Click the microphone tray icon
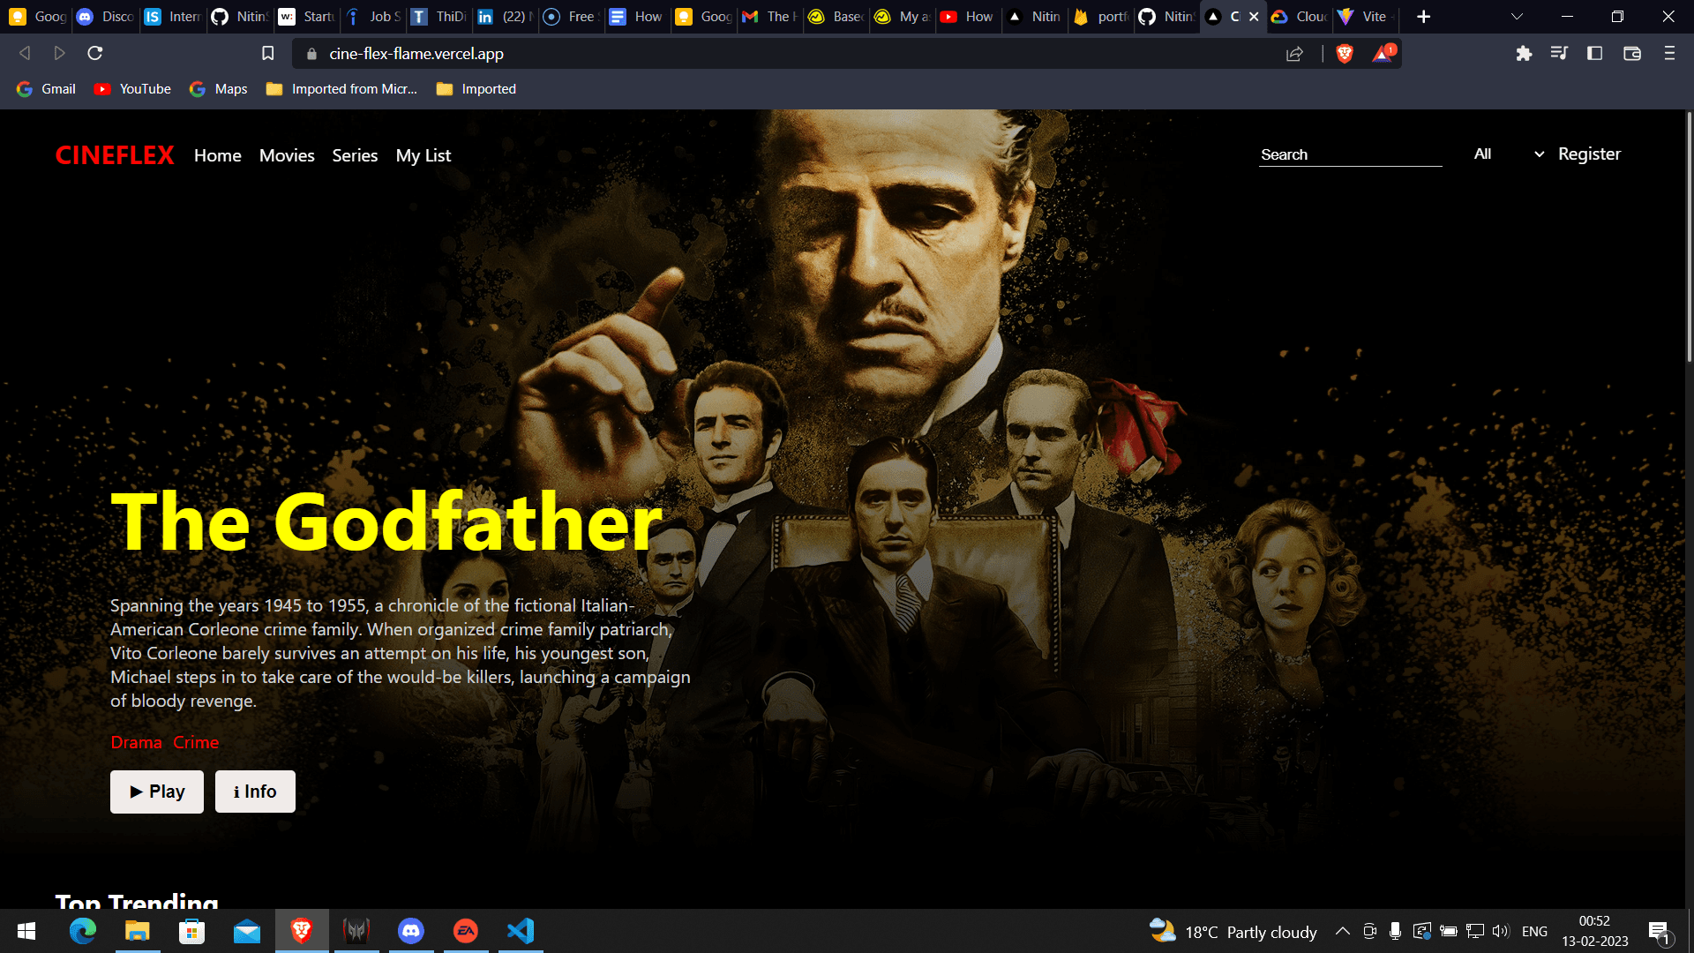Viewport: 1694px width, 953px height. coord(1395,931)
